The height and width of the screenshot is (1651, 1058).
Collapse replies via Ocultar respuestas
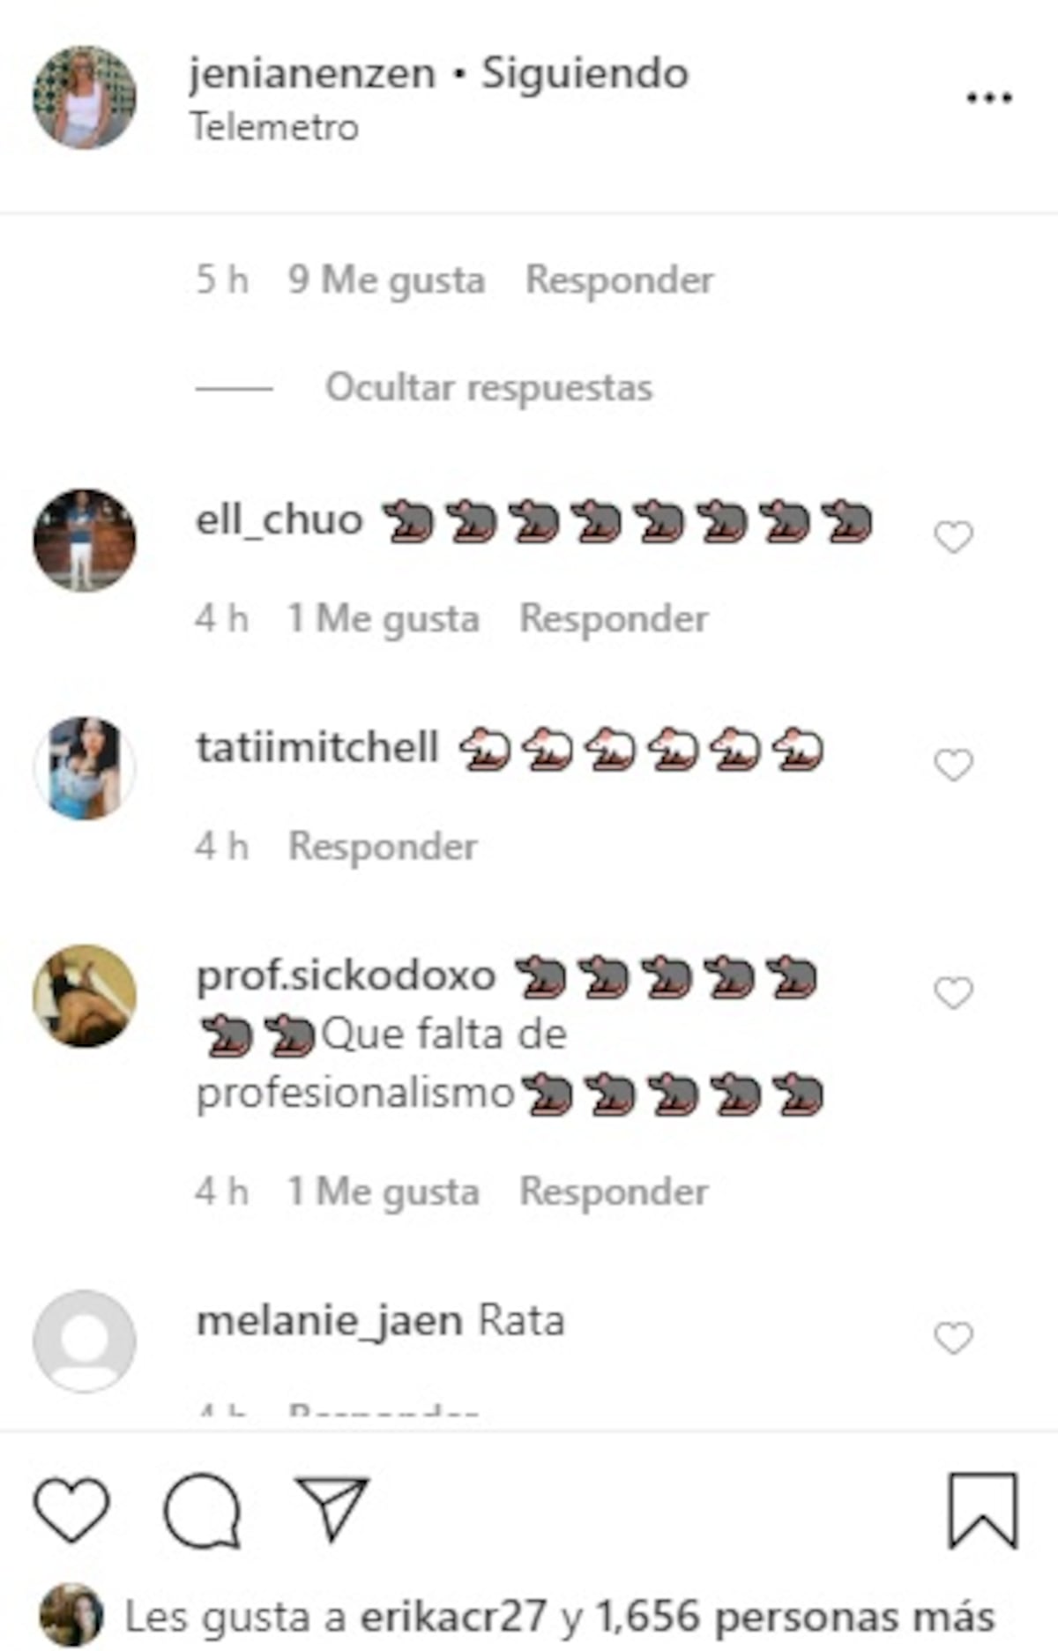489,387
